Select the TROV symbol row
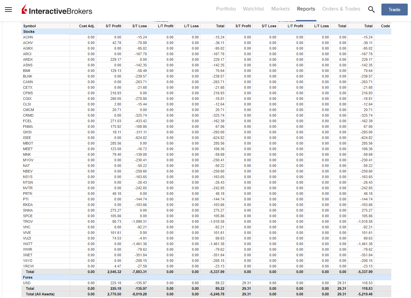The image size is (411, 298). (x=206, y=221)
